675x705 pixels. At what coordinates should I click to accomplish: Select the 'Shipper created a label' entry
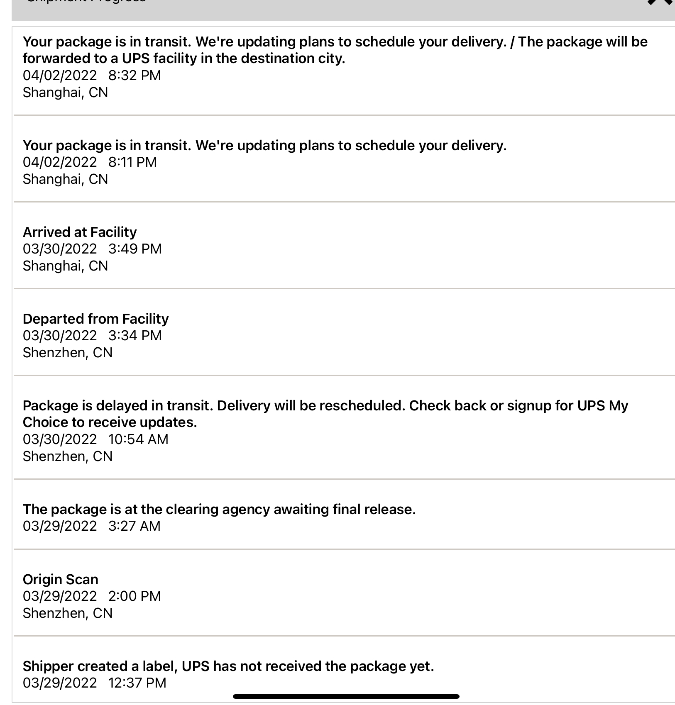coord(228,666)
